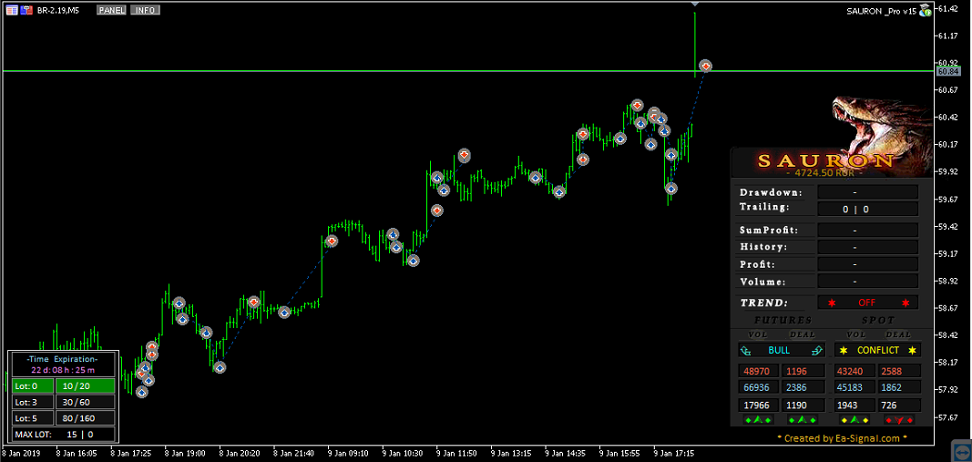Click the SAURON _Pro v15 expert advisor icon
972x462 pixels.
[926, 10]
